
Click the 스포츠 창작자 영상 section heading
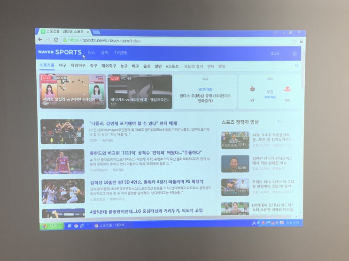(x=240, y=122)
